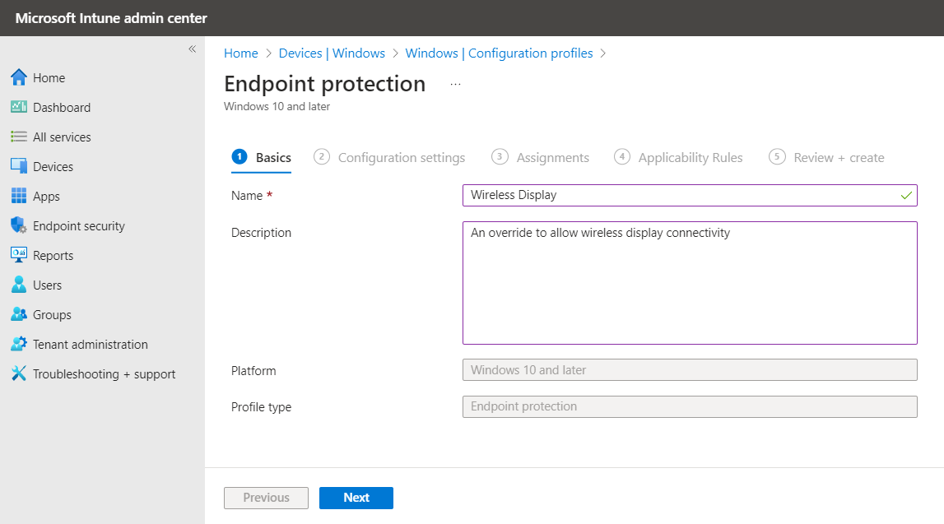Open the Groups section
Viewport: 944px width, 524px height.
(51, 314)
